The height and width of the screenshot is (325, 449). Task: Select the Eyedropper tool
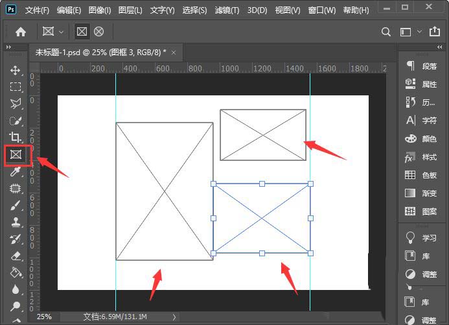tap(16, 171)
